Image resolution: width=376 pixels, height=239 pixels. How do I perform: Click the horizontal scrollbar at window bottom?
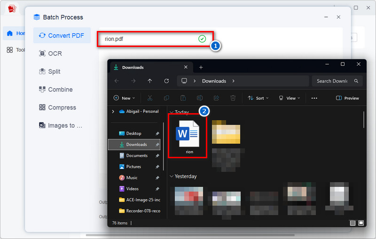point(190,235)
